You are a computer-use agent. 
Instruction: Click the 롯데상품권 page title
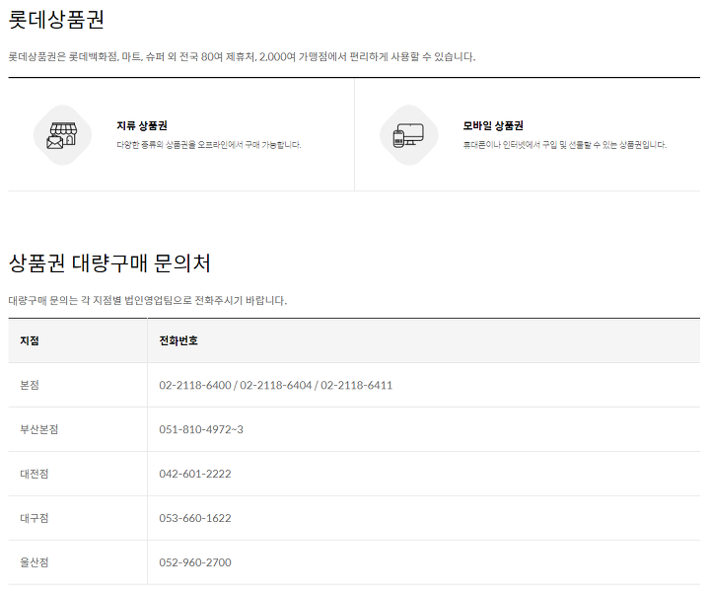point(56,20)
